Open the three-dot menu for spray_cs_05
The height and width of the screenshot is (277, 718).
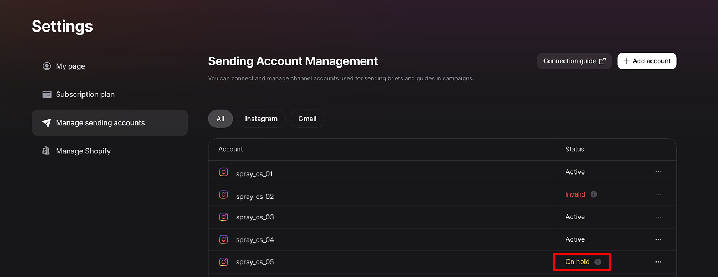pos(658,262)
